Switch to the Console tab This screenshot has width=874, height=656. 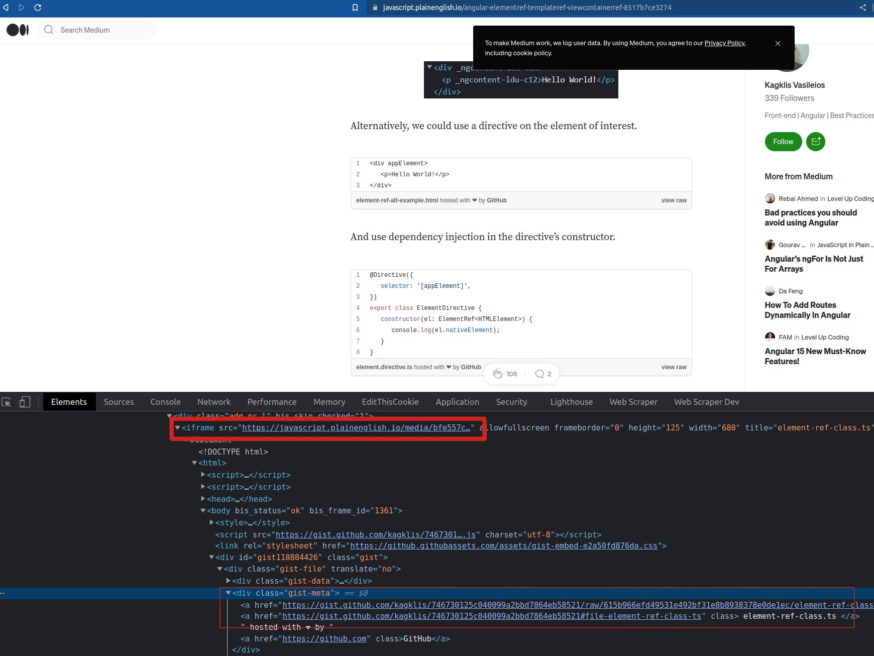165,402
